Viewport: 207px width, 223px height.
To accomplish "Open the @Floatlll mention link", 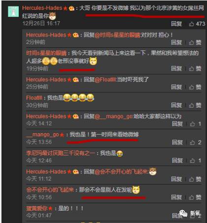I will click(105, 80).
